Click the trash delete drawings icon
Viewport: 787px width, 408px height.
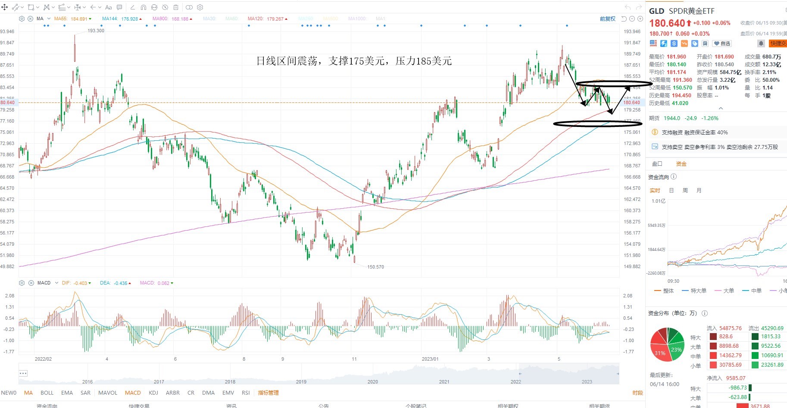pyautogui.click(x=176, y=7)
